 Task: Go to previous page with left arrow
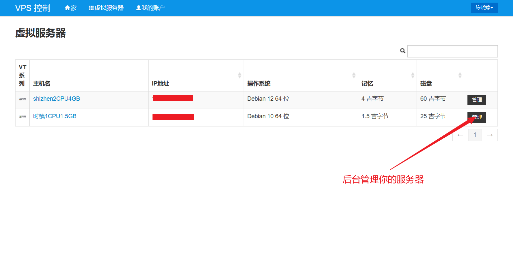point(460,135)
